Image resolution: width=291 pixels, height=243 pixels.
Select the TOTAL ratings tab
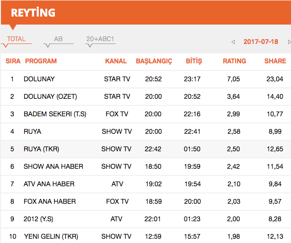(x=16, y=39)
